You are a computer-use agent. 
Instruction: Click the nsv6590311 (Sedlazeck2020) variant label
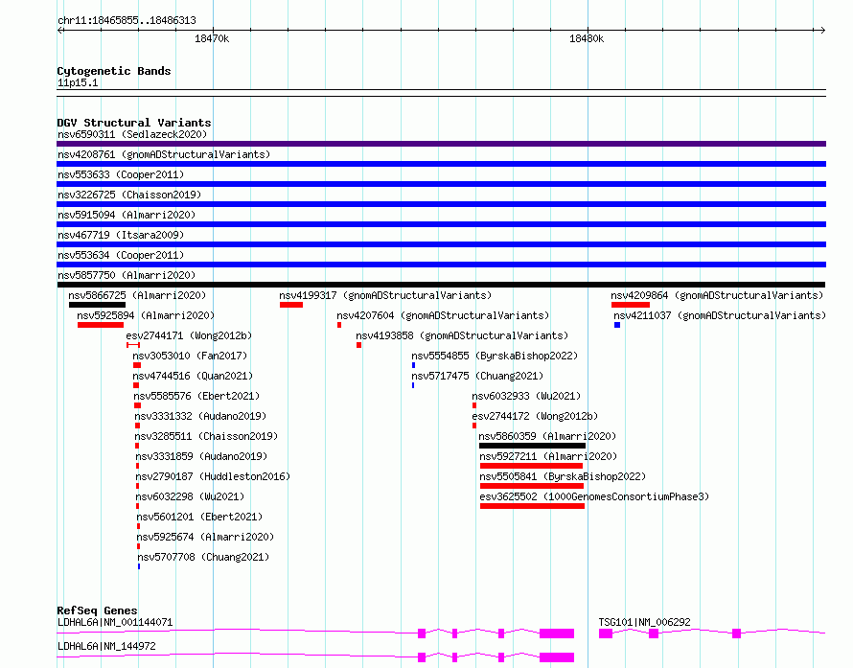click(x=132, y=134)
